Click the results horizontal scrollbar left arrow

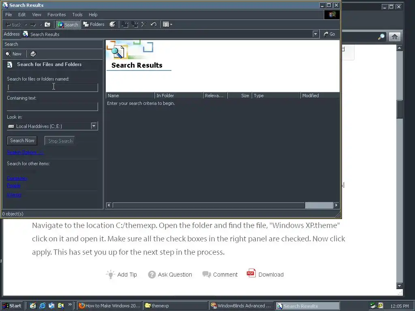click(109, 205)
